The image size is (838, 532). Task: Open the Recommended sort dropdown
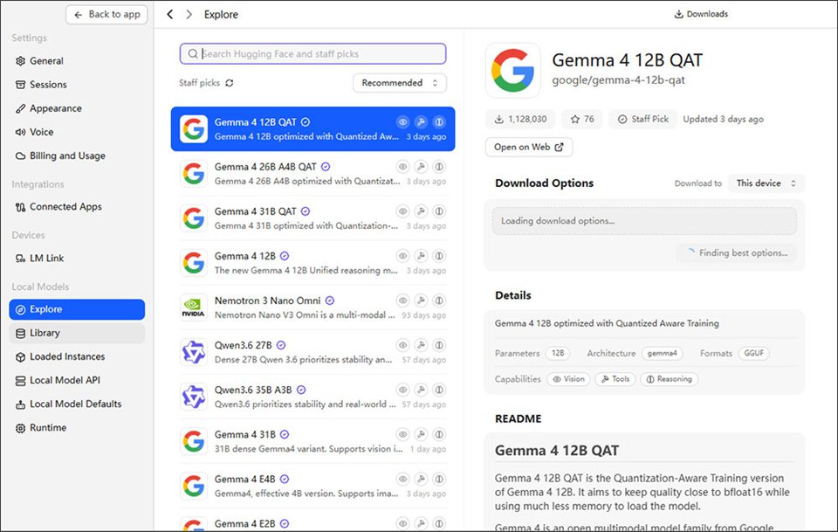point(399,83)
